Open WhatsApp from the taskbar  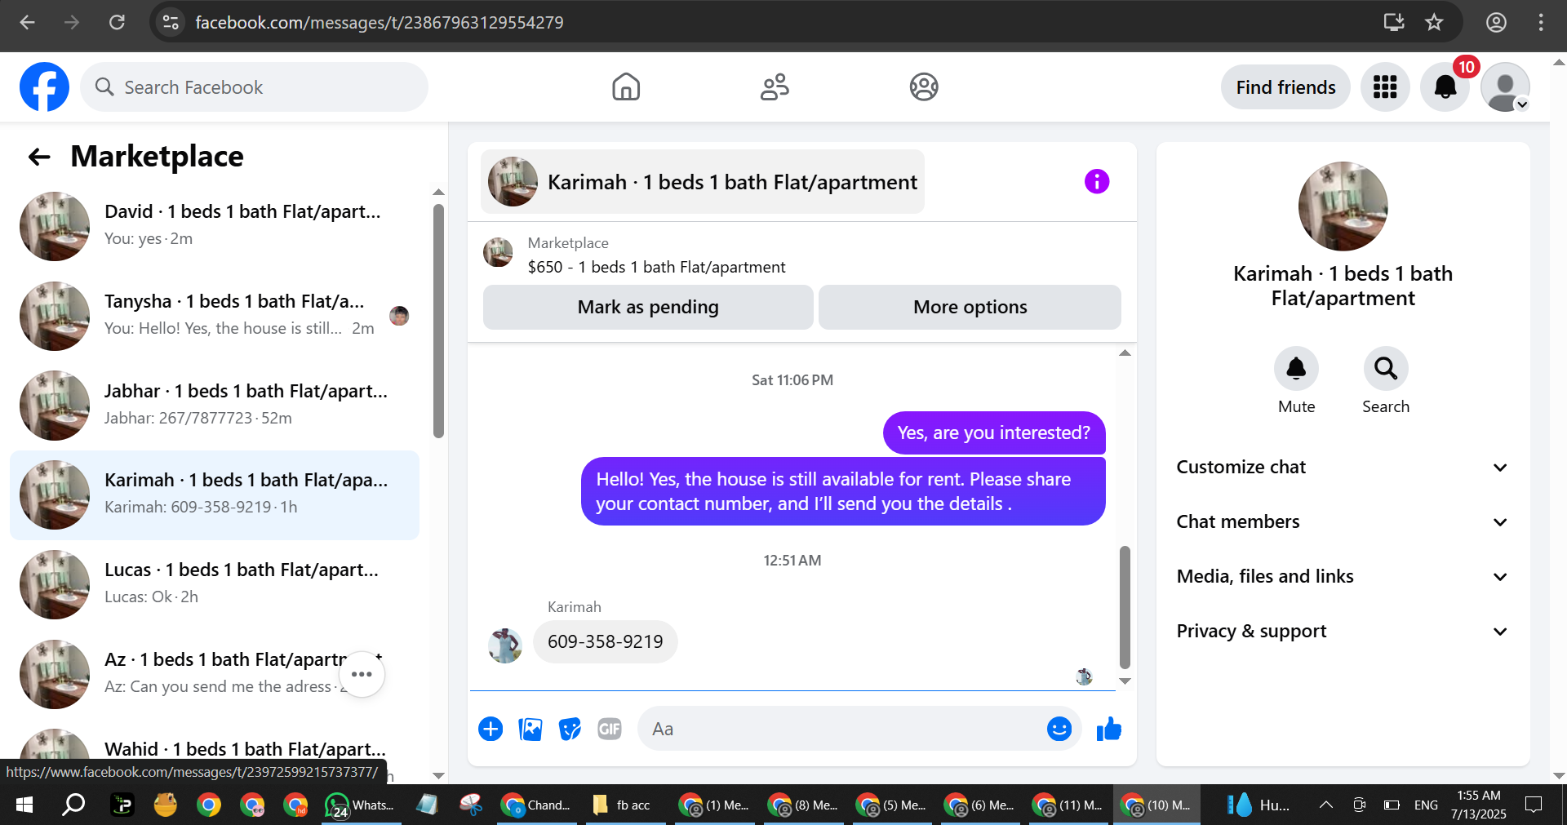coord(361,805)
